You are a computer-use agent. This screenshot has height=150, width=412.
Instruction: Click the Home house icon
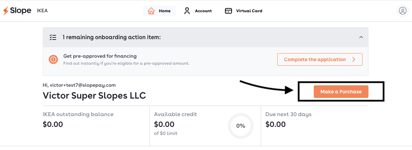click(x=151, y=11)
